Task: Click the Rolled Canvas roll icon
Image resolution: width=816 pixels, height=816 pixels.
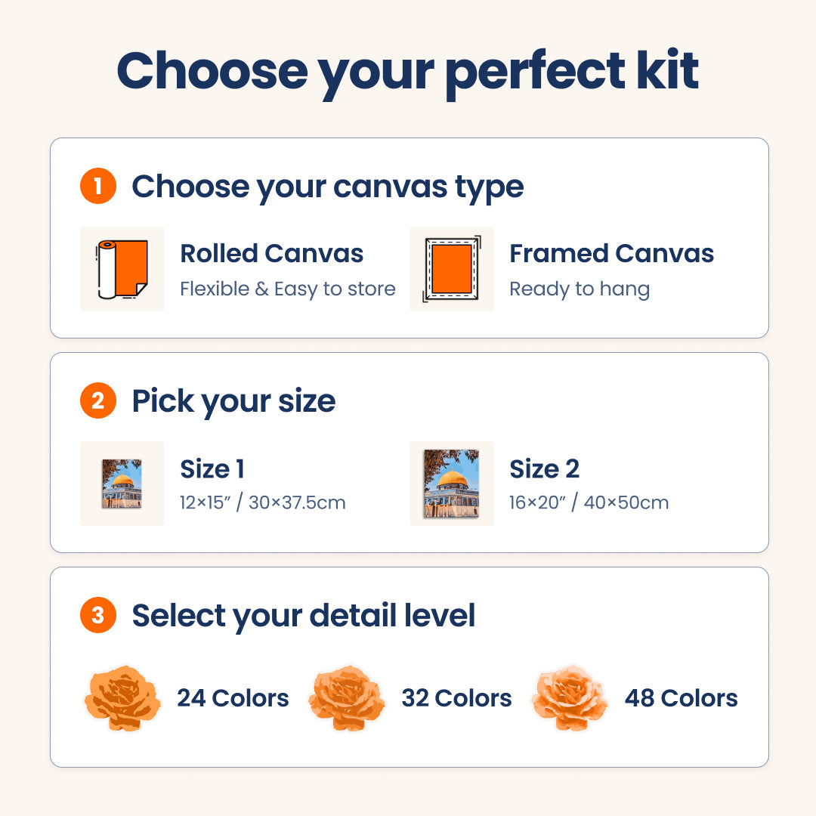Action: [122, 269]
